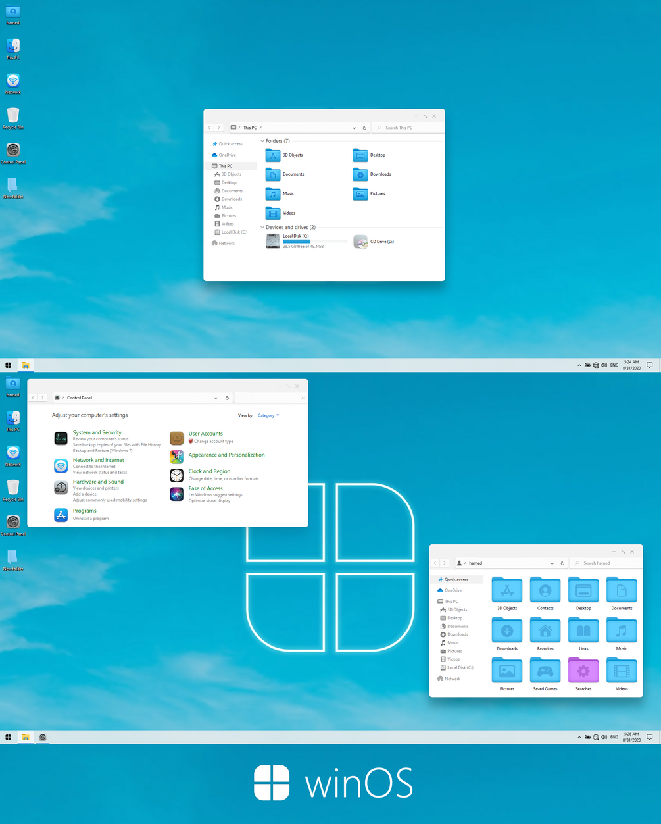Click the Control Panel search box
The image size is (661, 824).
click(270, 398)
